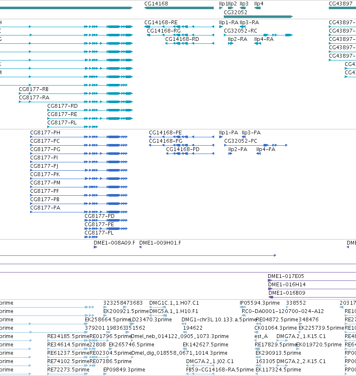Select BAC clone DME1-016B09

coord(287,293)
